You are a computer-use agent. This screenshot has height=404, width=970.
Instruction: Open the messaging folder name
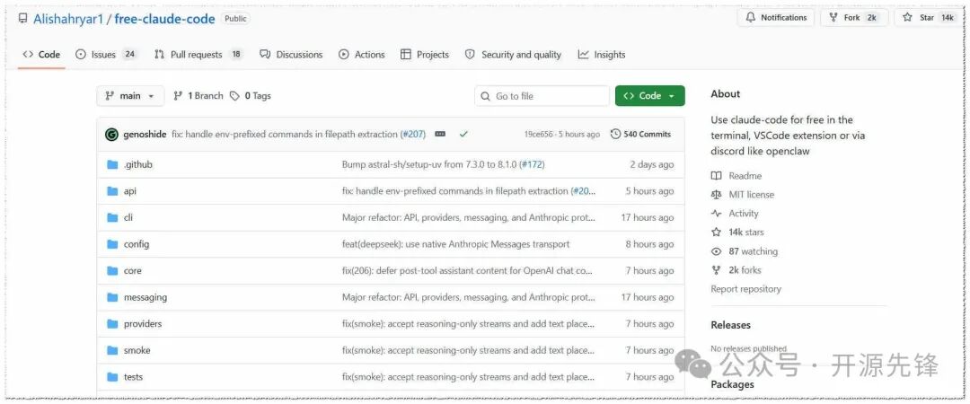pos(145,297)
